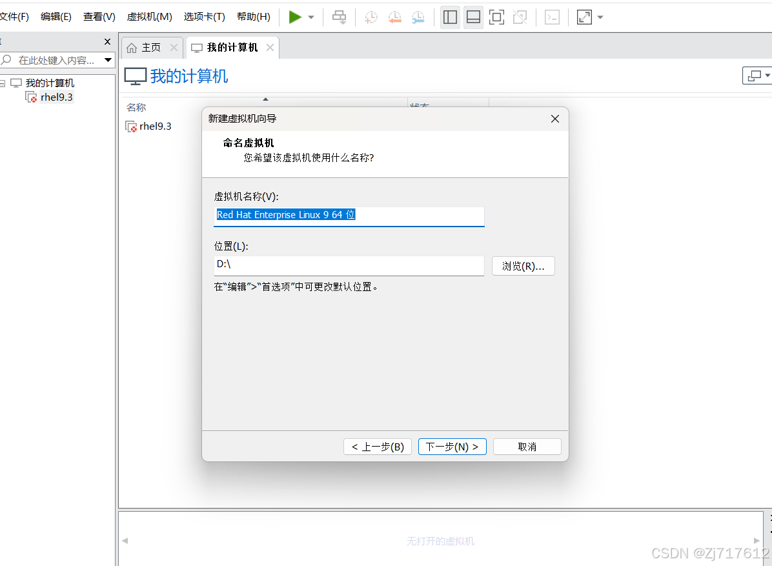Open the 查看(V) menu
Image resolution: width=772 pixels, height=566 pixels.
99,17
